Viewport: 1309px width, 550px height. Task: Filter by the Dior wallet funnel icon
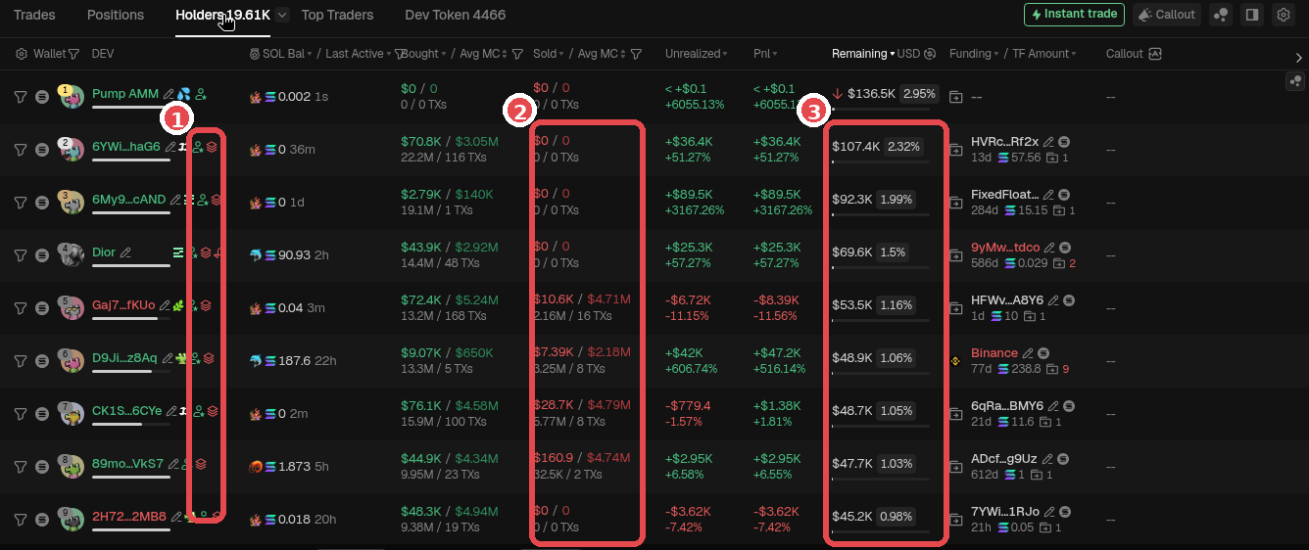20,254
